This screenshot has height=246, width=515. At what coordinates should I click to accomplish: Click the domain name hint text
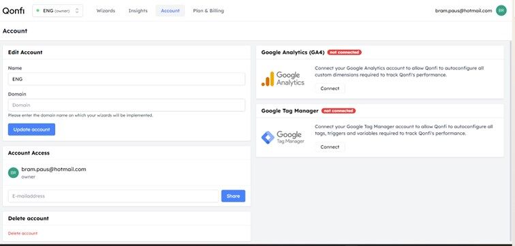(x=80, y=116)
